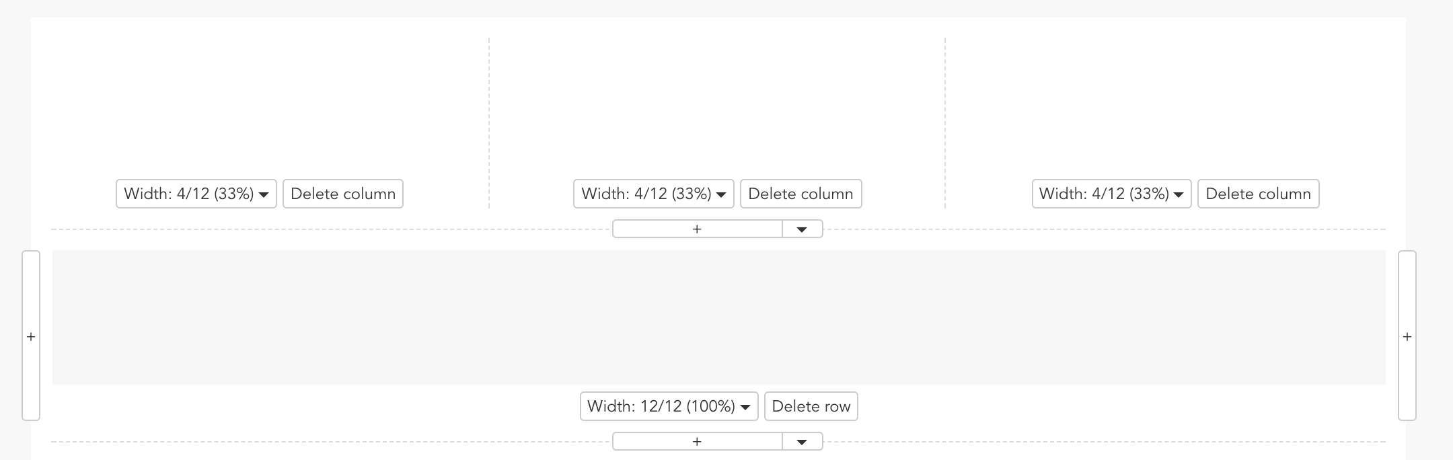Select the empty left column area
1453x460 pixels.
(262, 101)
